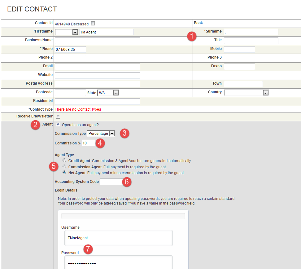Focus the Postal Address field
301x269 pixels.
(98, 84)
